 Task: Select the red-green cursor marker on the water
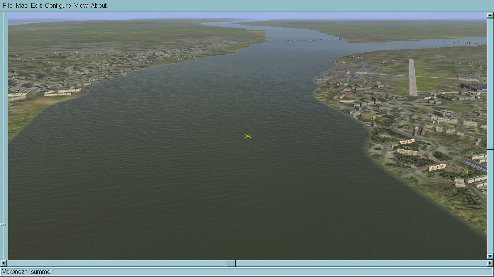pos(247,136)
